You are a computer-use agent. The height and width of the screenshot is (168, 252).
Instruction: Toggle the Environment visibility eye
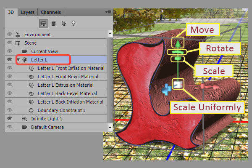pos(10,34)
